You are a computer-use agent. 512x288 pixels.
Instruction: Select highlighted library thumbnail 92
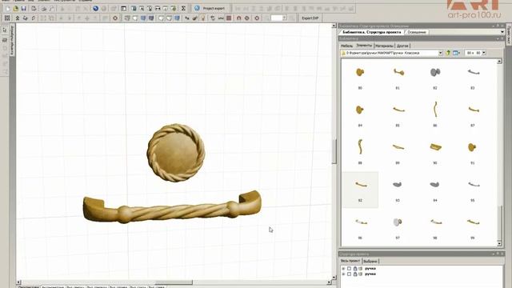[360, 190]
